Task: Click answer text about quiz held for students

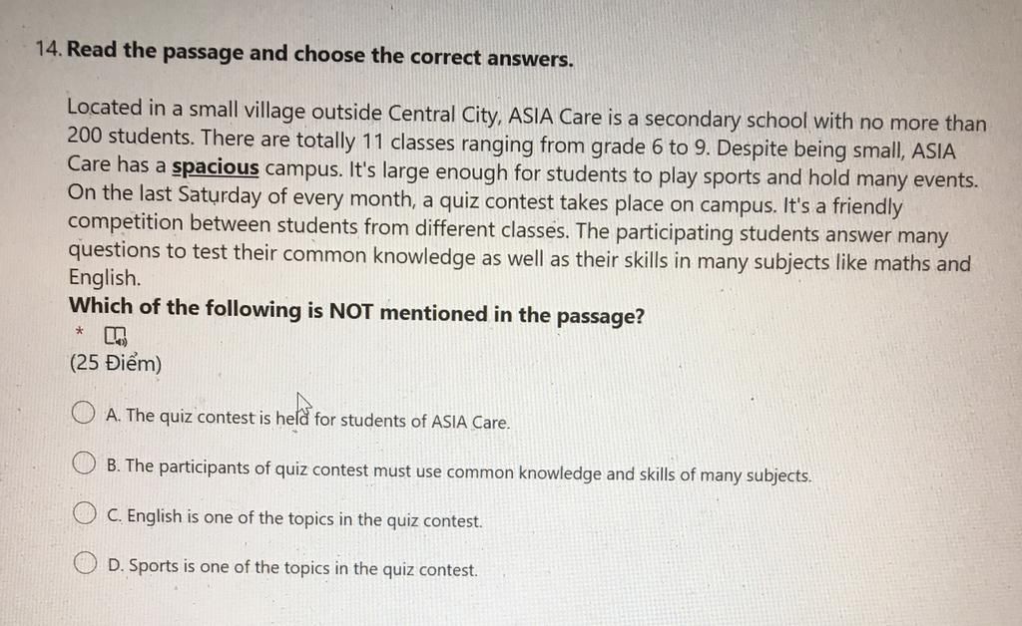Action: [307, 419]
